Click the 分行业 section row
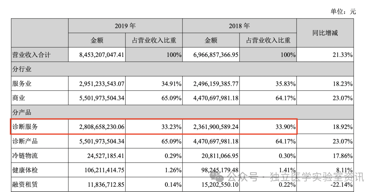376x192 pixels. point(22,69)
